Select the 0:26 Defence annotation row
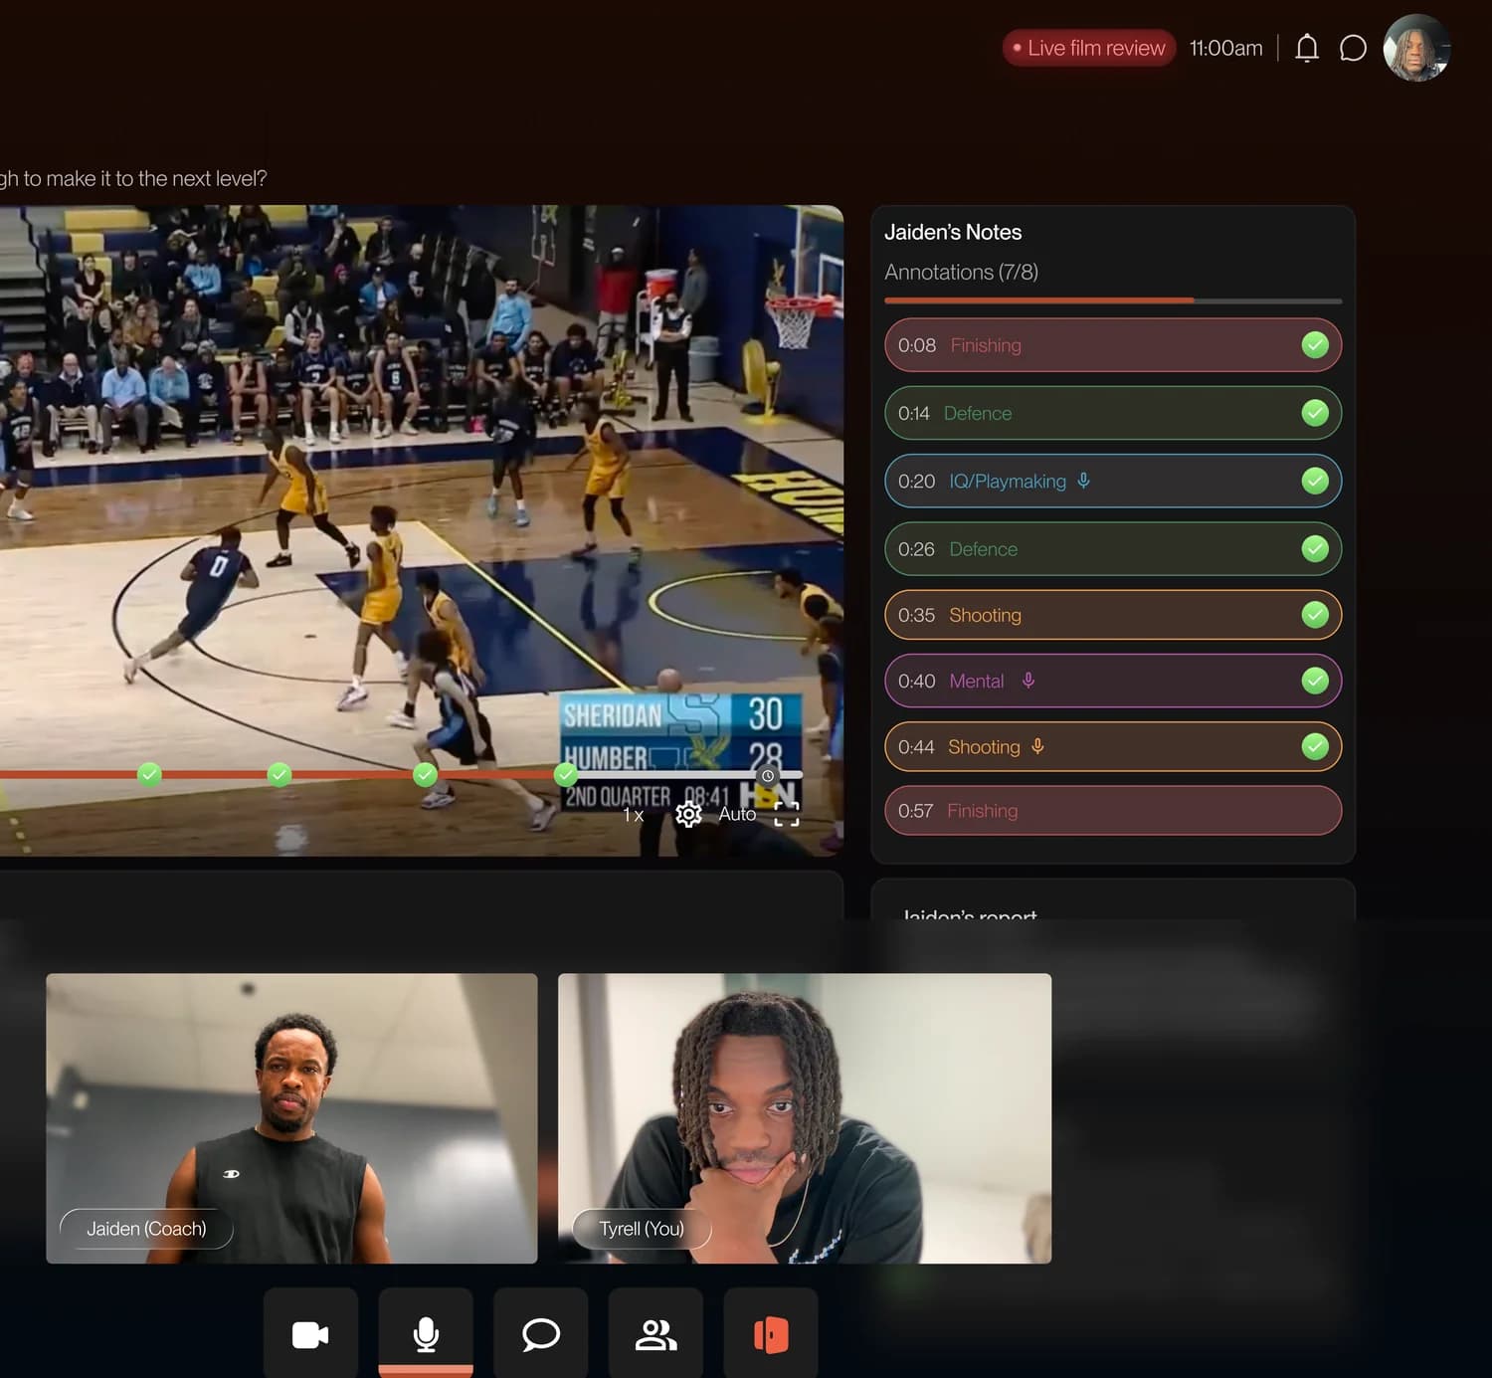Image resolution: width=1492 pixels, height=1378 pixels. point(1113,548)
